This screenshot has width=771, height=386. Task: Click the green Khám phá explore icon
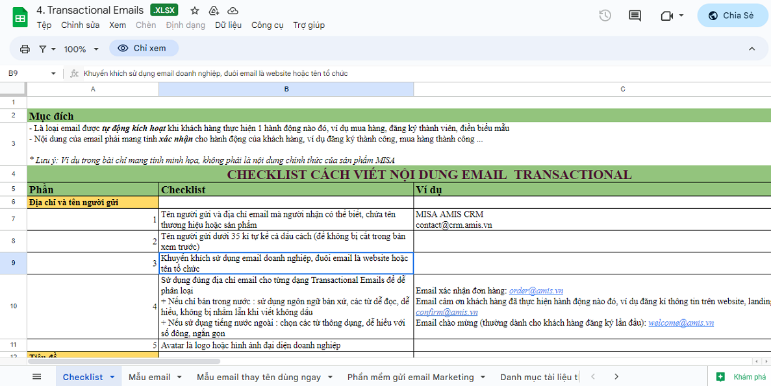tap(721, 377)
